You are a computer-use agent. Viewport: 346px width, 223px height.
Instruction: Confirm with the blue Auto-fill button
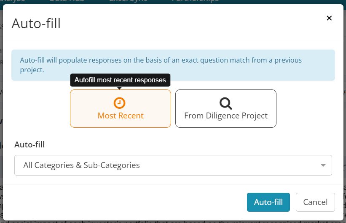(x=268, y=202)
